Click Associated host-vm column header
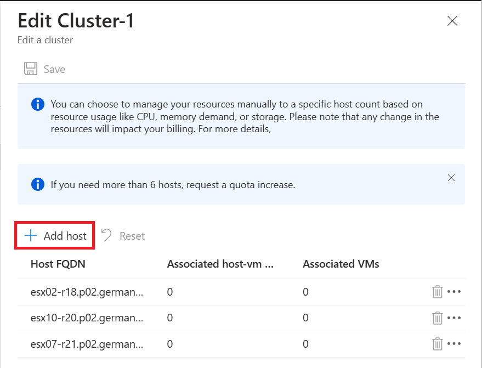 click(x=220, y=264)
